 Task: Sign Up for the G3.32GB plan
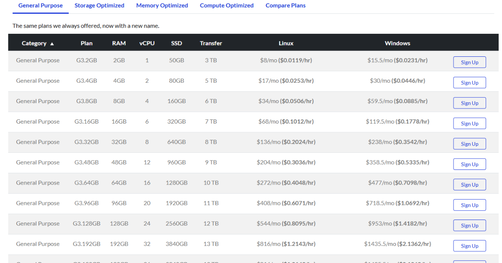pos(469,144)
